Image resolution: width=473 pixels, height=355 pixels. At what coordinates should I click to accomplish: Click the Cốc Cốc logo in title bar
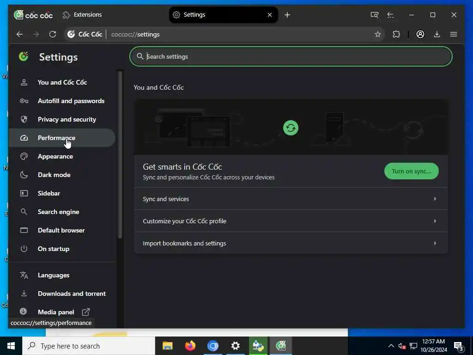(33, 14)
